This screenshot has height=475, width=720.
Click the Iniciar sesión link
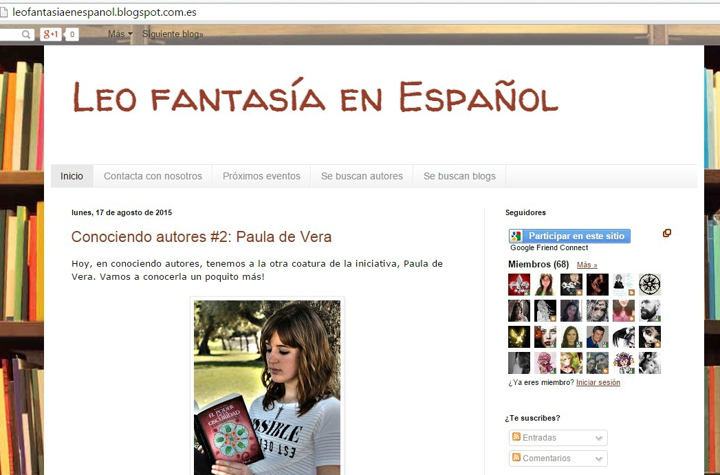click(598, 382)
